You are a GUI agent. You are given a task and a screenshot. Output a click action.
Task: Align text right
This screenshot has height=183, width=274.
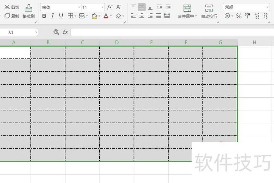click(150, 16)
